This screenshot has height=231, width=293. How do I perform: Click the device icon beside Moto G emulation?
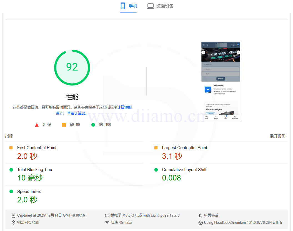coord(107,215)
